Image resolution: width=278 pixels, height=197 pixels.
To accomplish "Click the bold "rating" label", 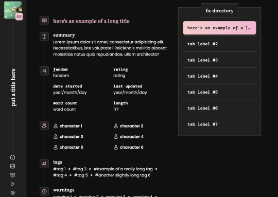I will [x=120, y=69].
